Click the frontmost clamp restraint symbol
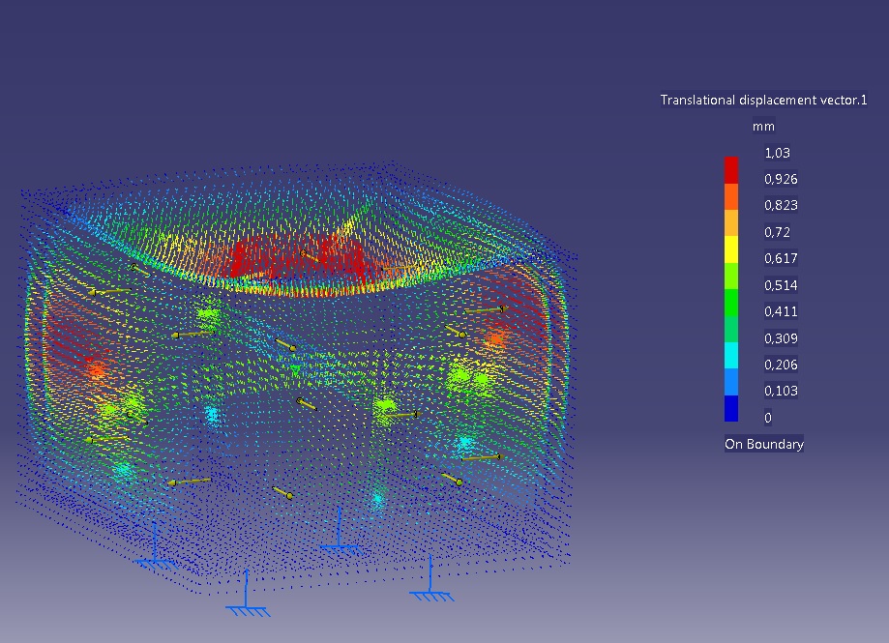Screen dimensions: 889x643 pyautogui.click(x=248, y=593)
